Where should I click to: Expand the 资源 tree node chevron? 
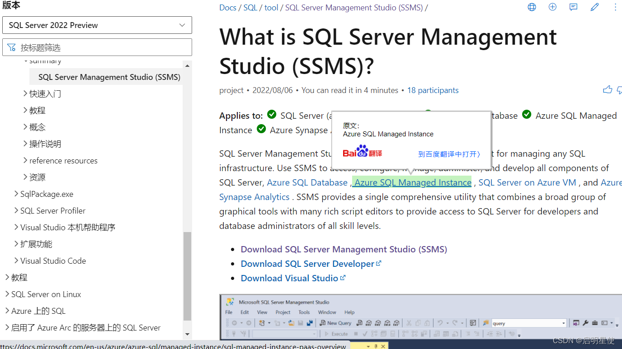click(25, 177)
